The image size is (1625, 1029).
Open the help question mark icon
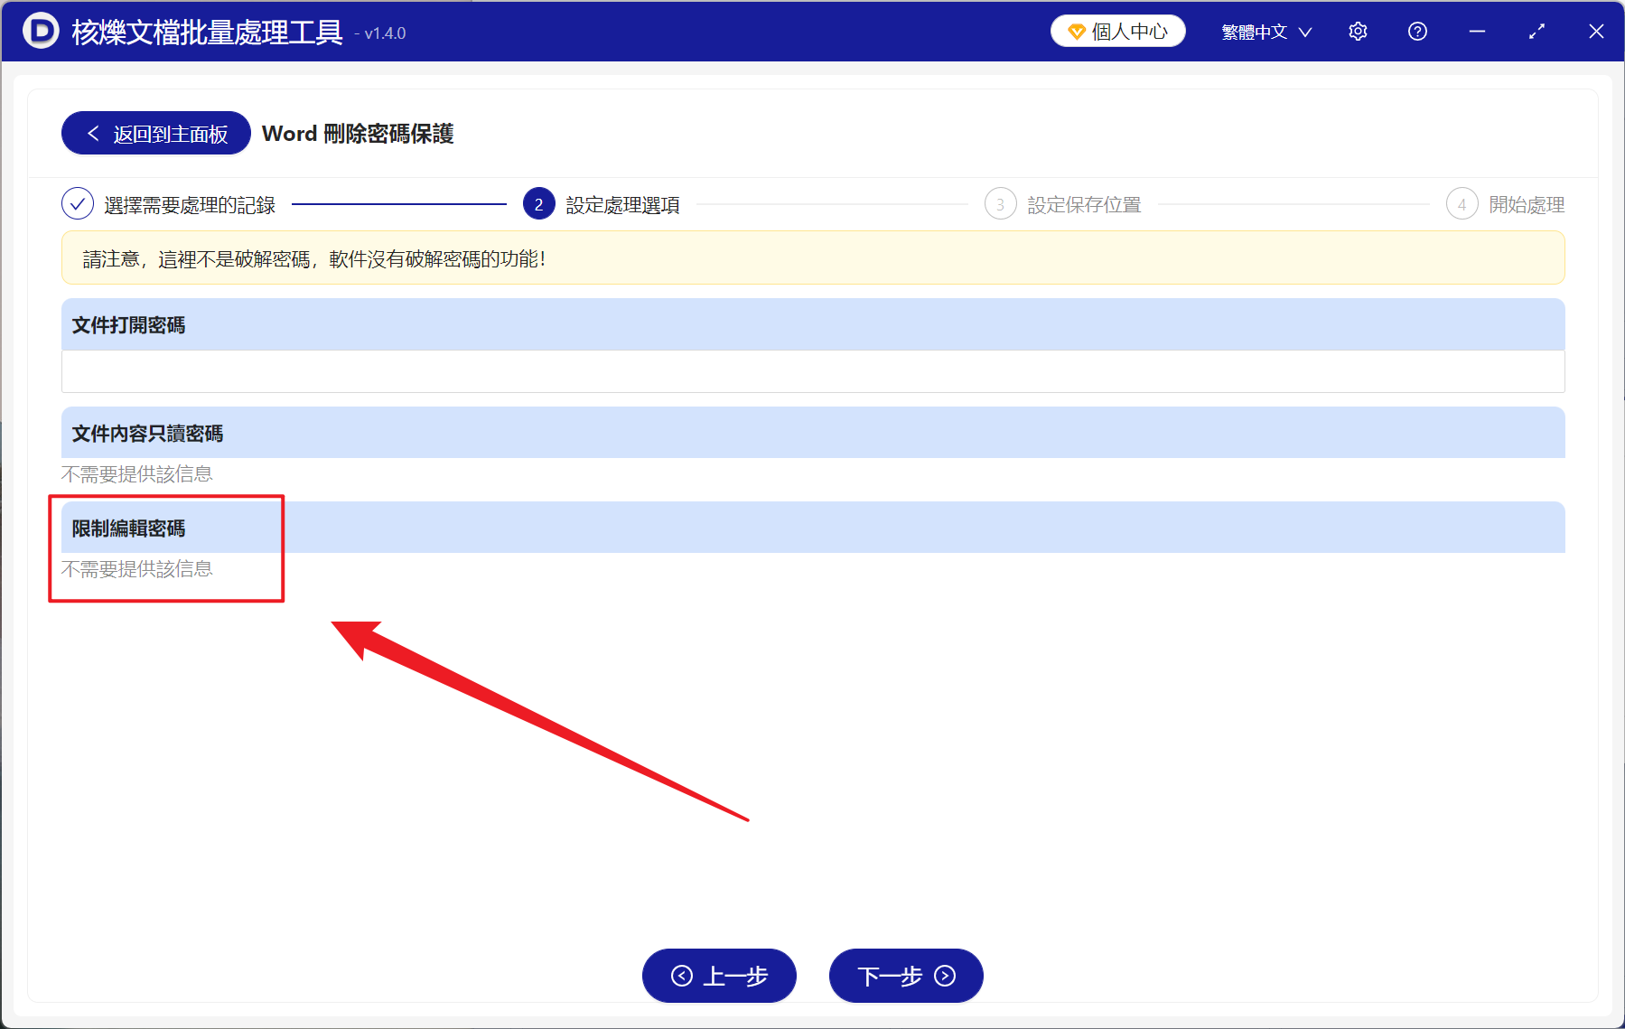pos(1417,32)
